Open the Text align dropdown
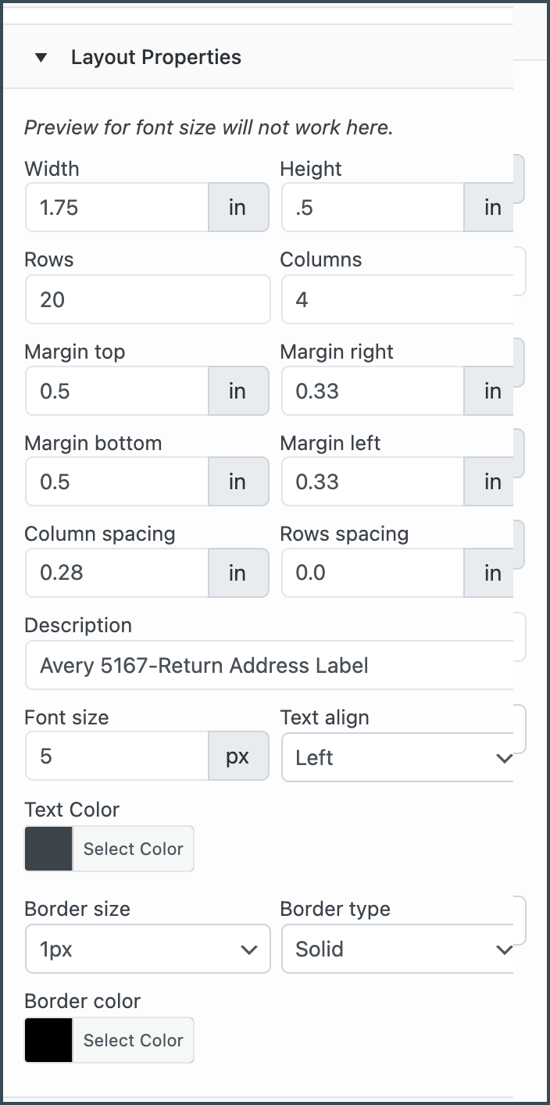This screenshot has width=550, height=1105. [397, 757]
